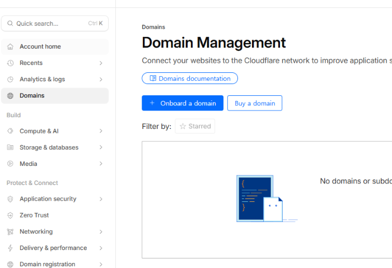Expand the Application security chevron
The image size is (392, 268).
[101, 199]
